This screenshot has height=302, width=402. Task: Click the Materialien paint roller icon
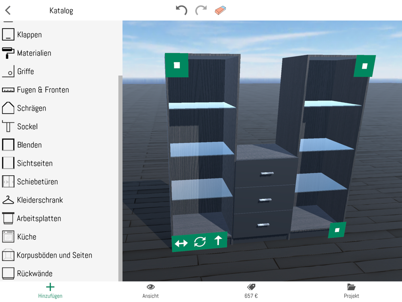(8, 53)
